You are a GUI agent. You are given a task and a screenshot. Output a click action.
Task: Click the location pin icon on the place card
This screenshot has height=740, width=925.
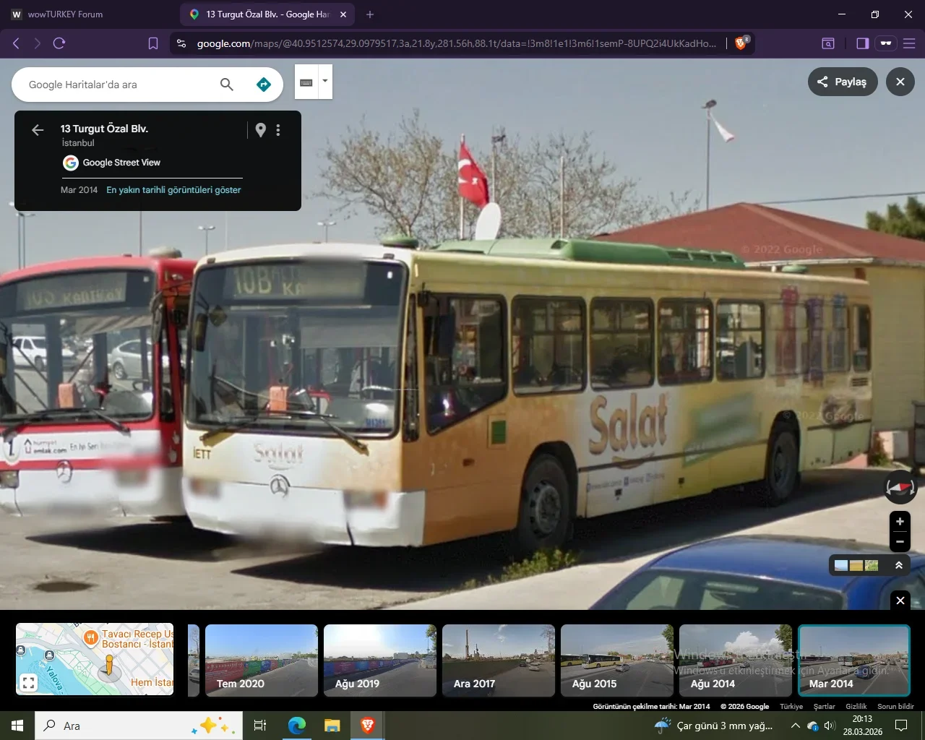[260, 129]
